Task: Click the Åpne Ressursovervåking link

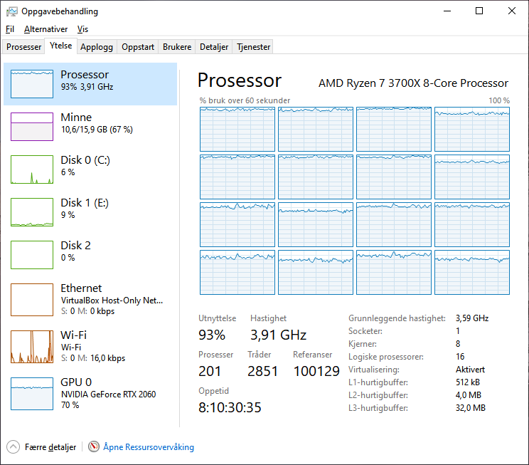Action: tap(149, 447)
